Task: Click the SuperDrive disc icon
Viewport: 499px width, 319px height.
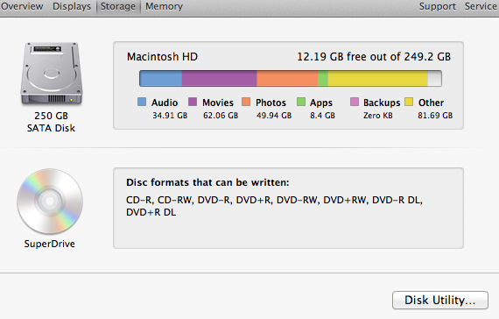Action: (50, 201)
